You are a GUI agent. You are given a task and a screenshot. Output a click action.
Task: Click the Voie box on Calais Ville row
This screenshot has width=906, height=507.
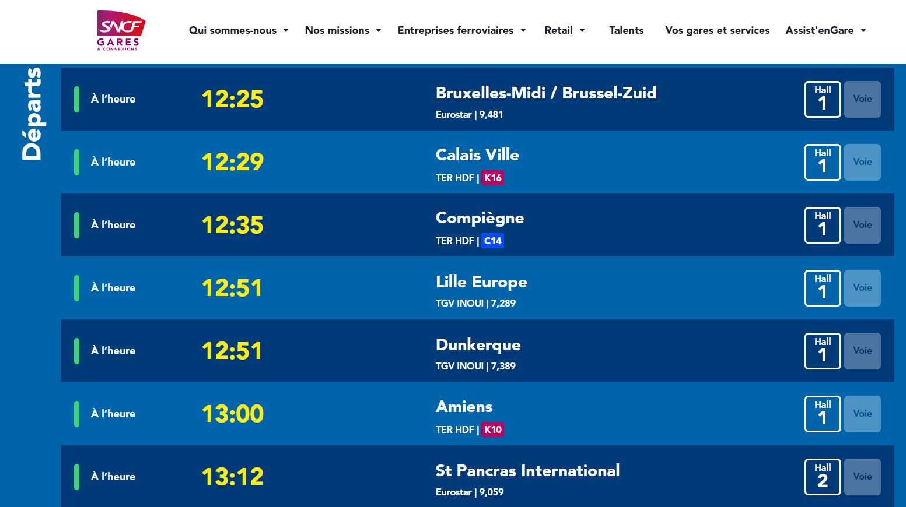(862, 162)
